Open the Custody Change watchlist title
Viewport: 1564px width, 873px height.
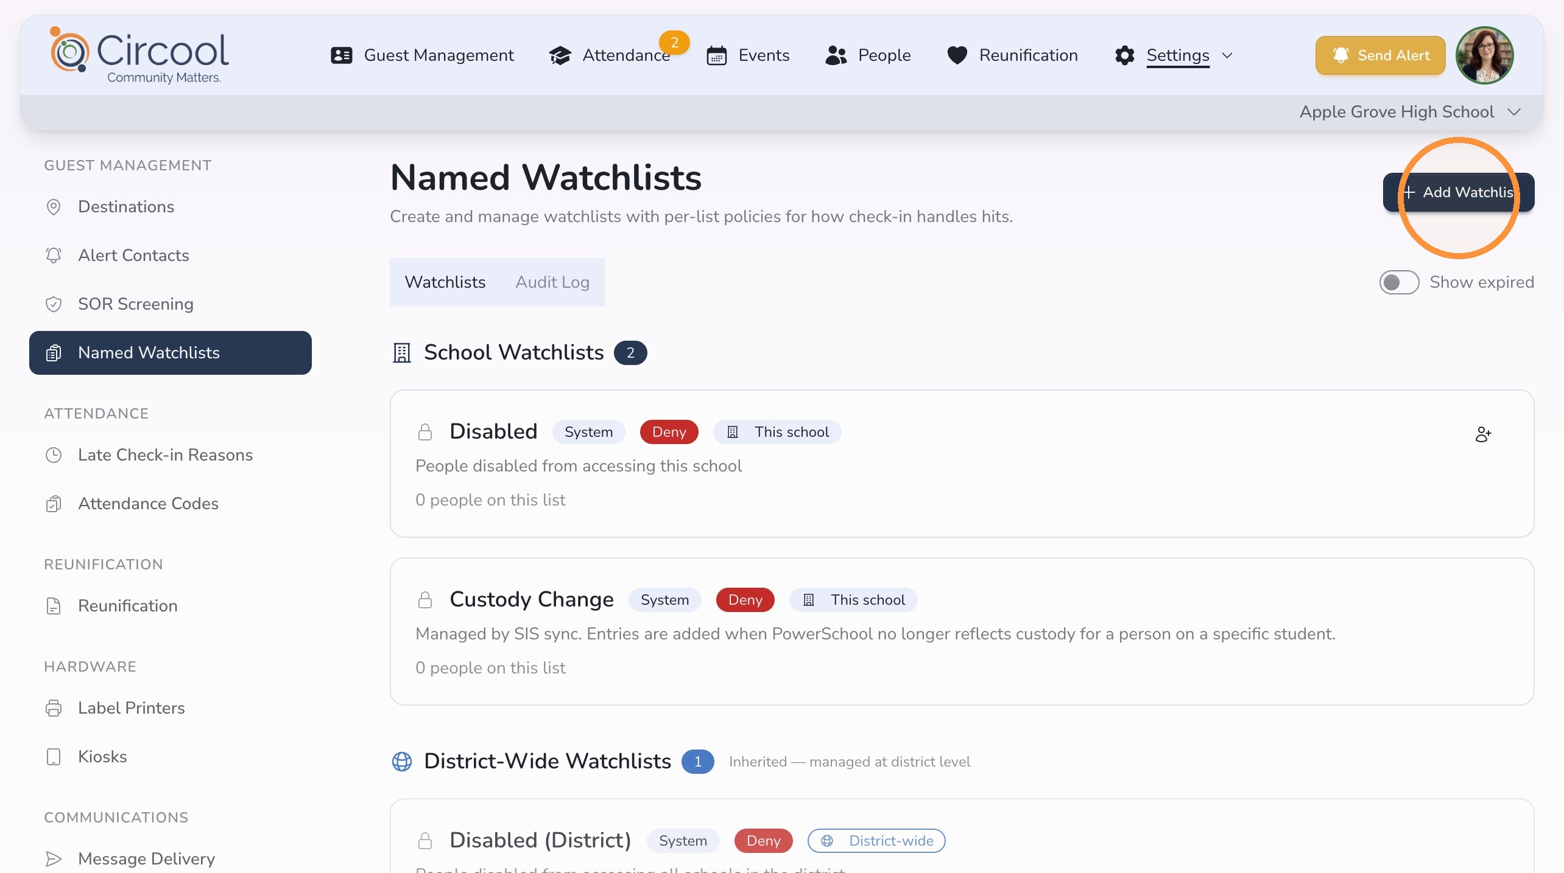[532, 600]
